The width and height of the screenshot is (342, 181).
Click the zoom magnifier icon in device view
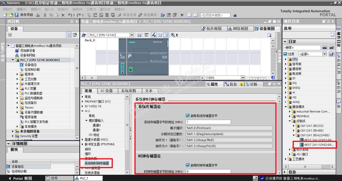pos(173,35)
